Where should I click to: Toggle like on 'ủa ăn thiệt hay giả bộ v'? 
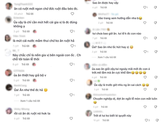(x=72, y=80)
